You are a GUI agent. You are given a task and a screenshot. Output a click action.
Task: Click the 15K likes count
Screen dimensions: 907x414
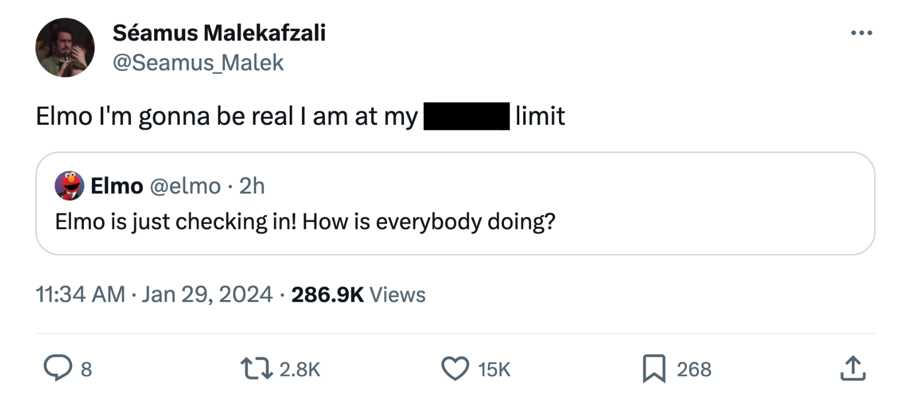(494, 369)
